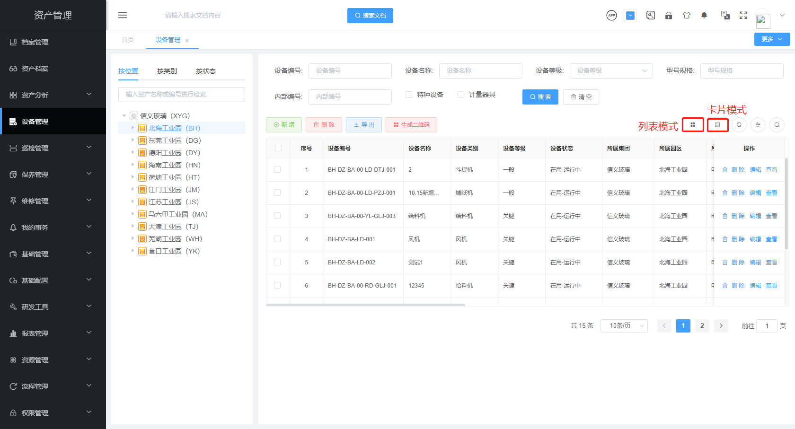
Task: Focus the tree search box 输入资产名称或编号进行检索
Action: point(182,95)
